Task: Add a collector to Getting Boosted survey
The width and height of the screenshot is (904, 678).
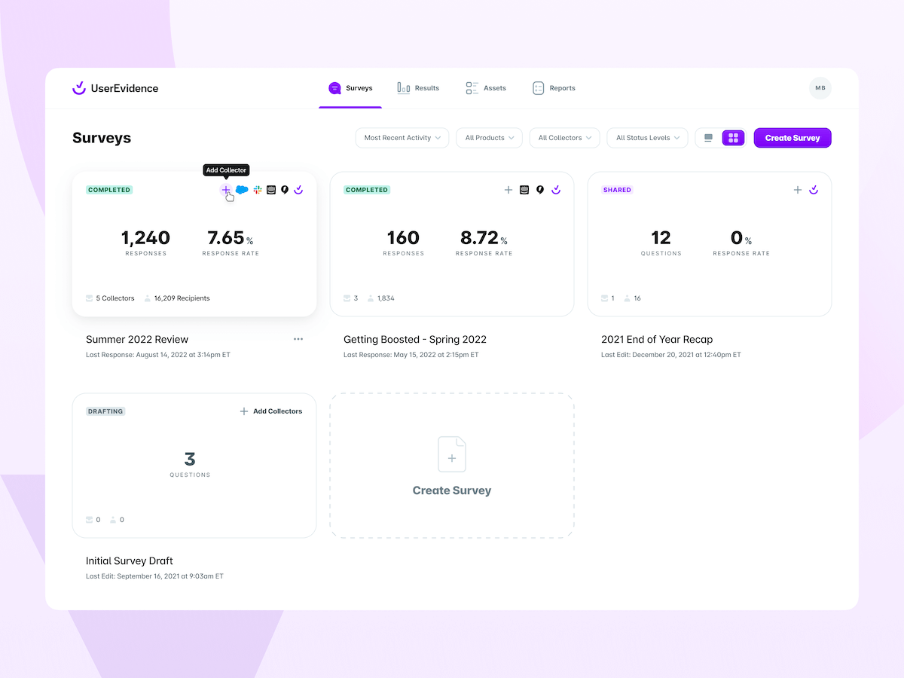Action: 508,190
